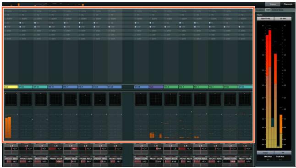
Task: Open surround panner of SFX 27 channel
Action: [115, 99]
